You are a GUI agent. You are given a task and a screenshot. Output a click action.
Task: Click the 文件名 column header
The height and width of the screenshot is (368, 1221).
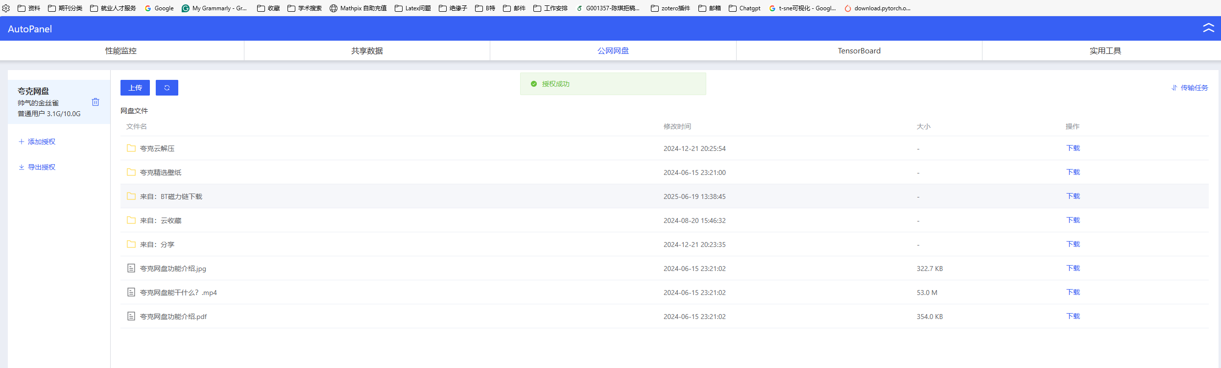point(137,126)
